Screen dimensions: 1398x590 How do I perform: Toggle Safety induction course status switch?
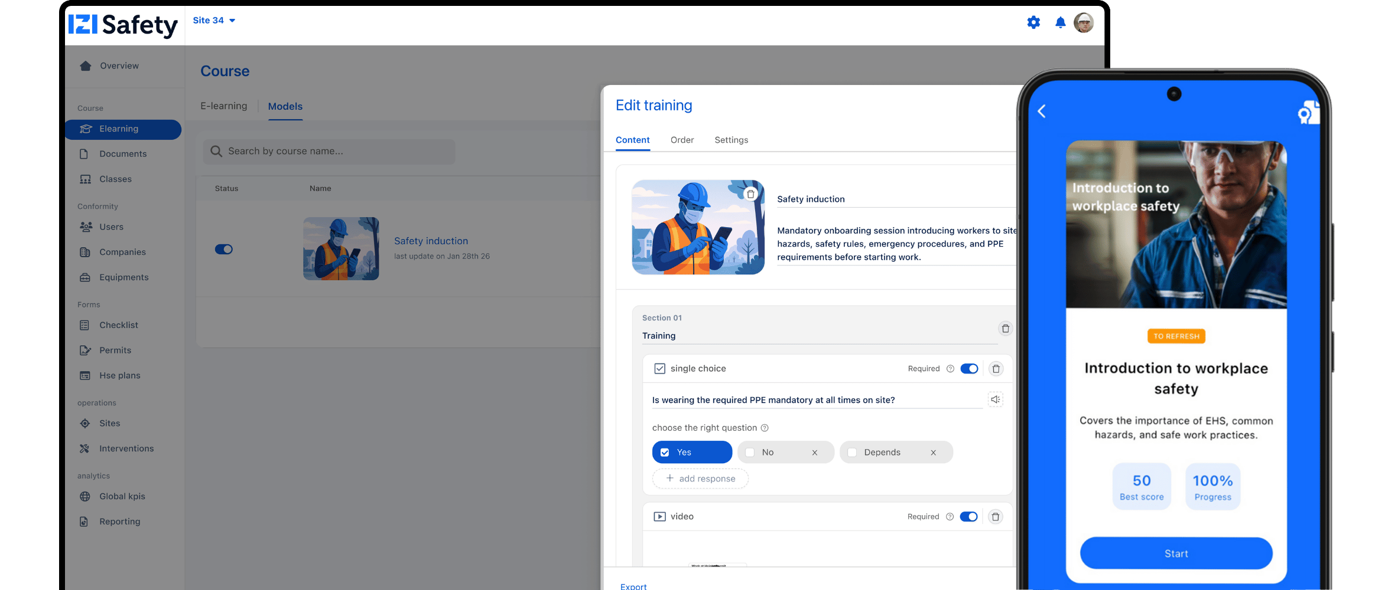tap(224, 250)
